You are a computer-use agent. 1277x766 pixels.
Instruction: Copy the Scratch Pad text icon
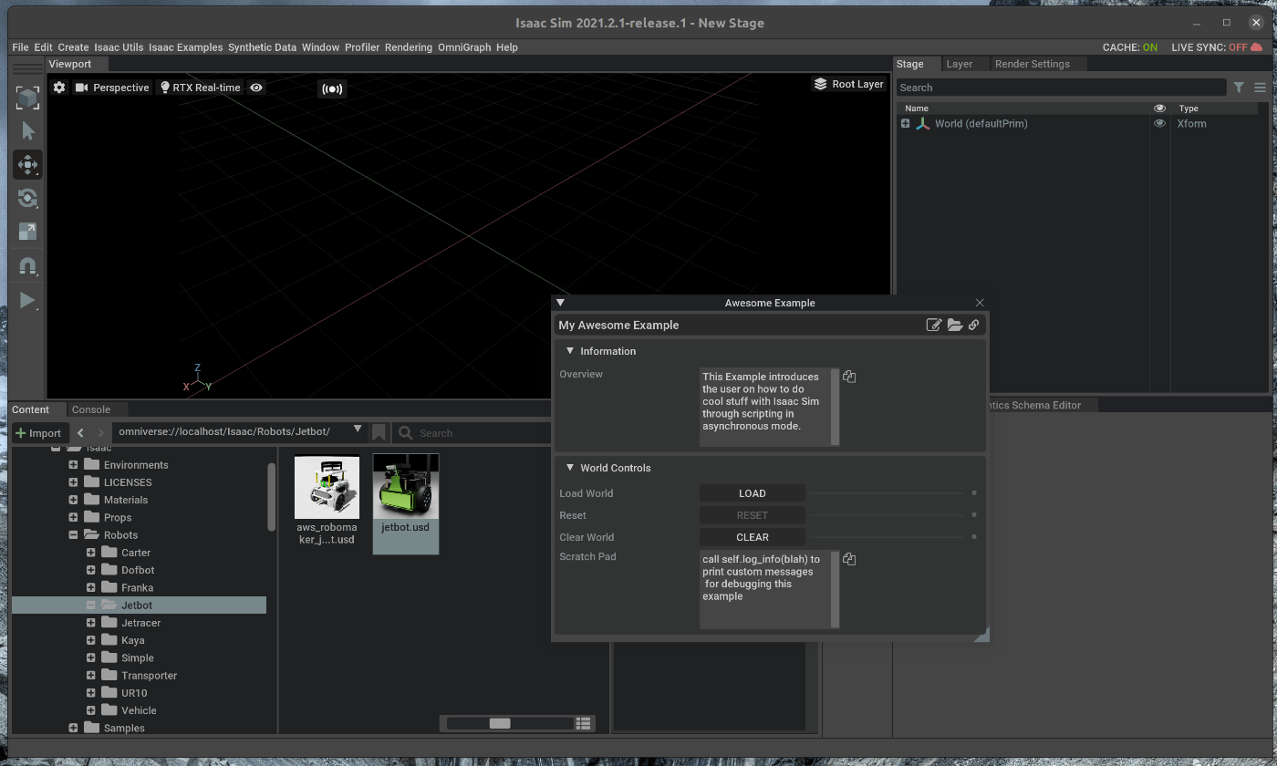coord(849,559)
